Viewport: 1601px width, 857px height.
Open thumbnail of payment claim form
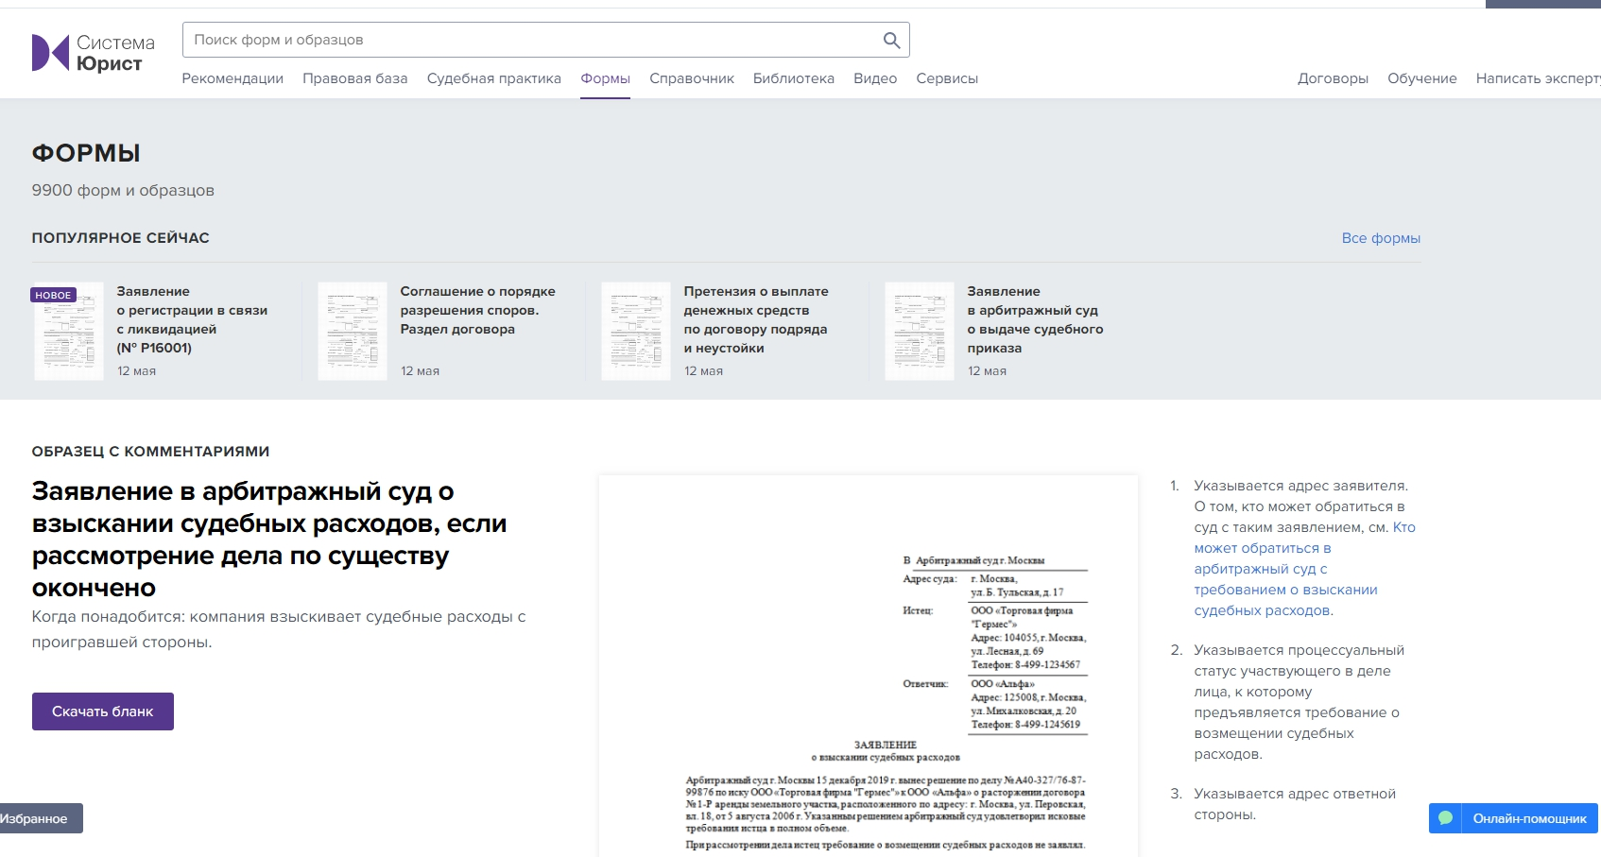pos(636,331)
